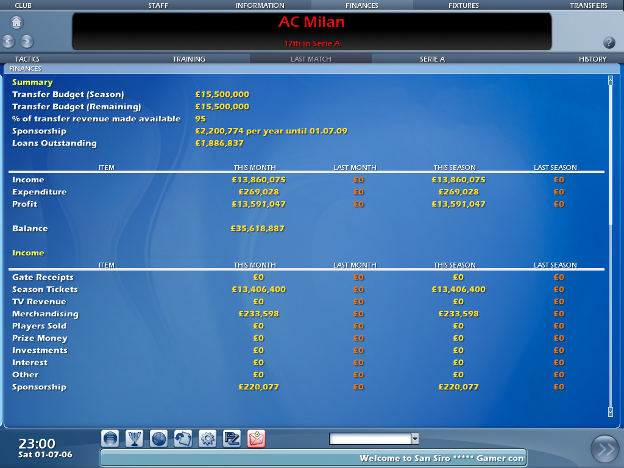Image resolution: width=624 pixels, height=468 pixels.
Task: Switch to the TACTICS tab
Action: (27, 59)
